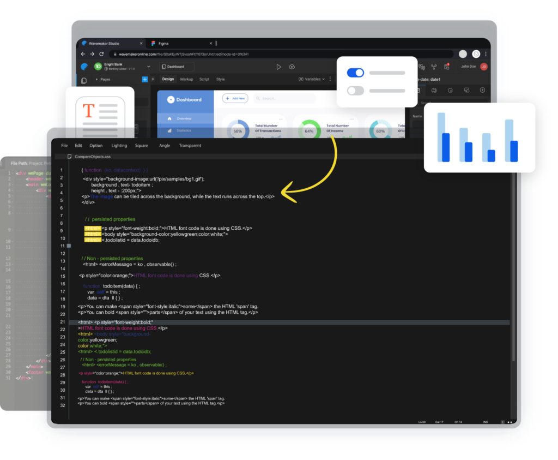Open the Option menu in the code editor
Viewport: 558px width, 460px height.
[x=96, y=145]
